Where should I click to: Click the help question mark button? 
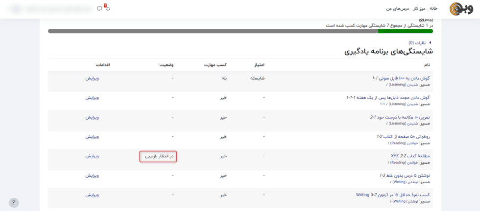click(14, 202)
